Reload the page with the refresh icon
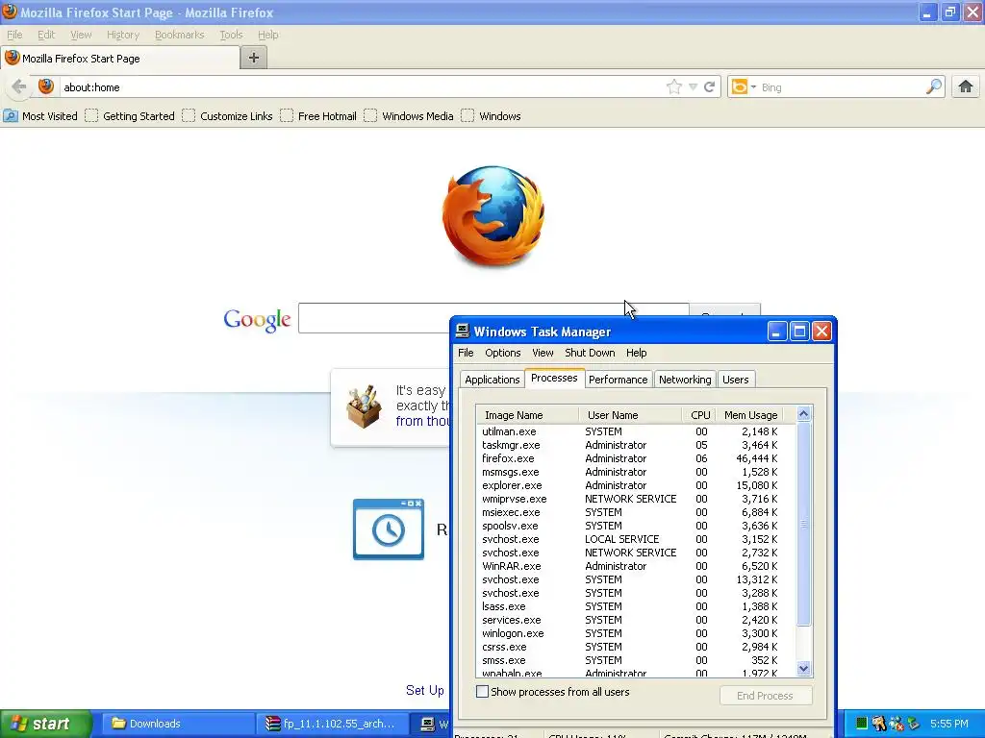The width and height of the screenshot is (985, 738). pyautogui.click(x=709, y=86)
